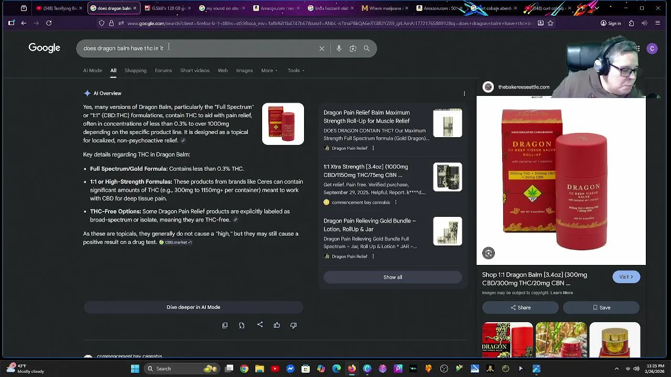Click the Google logo
671x377 pixels.
tap(45, 48)
